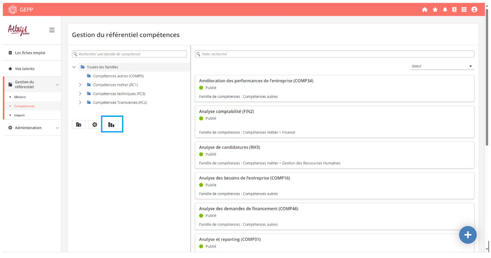
Task: Open notifications bell
Action: click(x=445, y=10)
